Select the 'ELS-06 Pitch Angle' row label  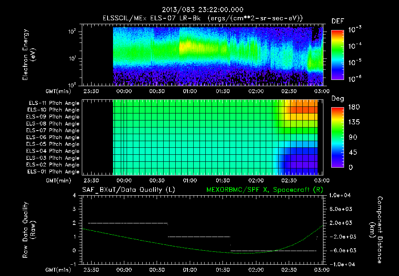53,138
